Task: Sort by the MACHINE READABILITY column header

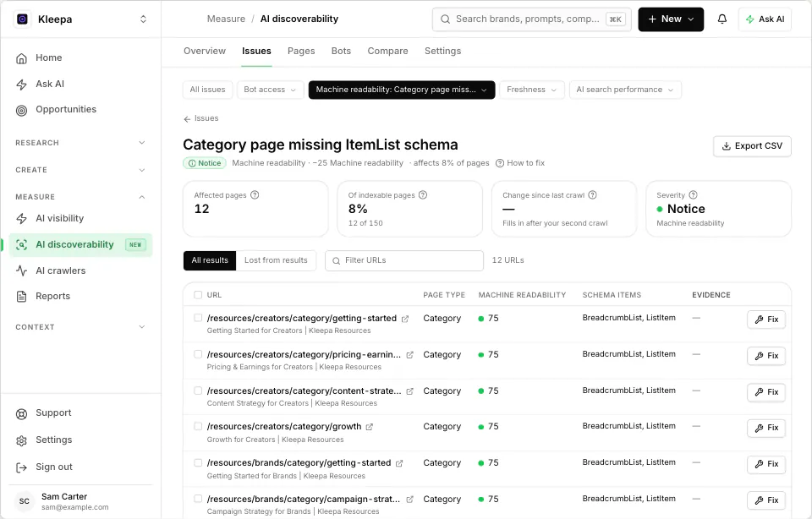Action: coord(522,295)
